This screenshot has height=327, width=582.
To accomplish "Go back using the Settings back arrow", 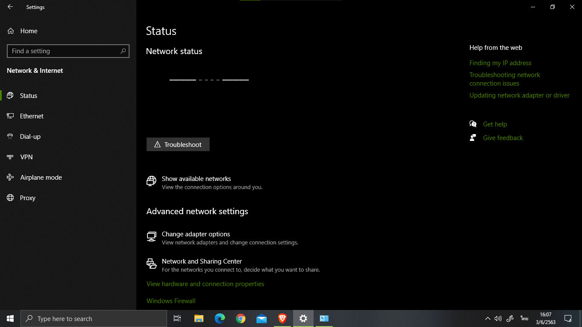I will click(x=10, y=7).
